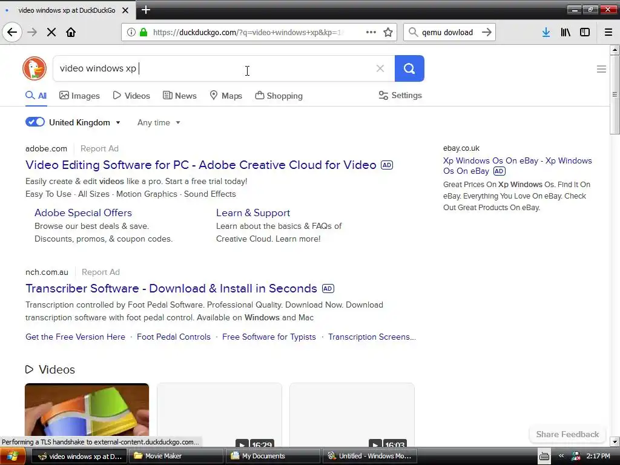
Task: Click the scrollbar down arrow
Action: coord(615,441)
